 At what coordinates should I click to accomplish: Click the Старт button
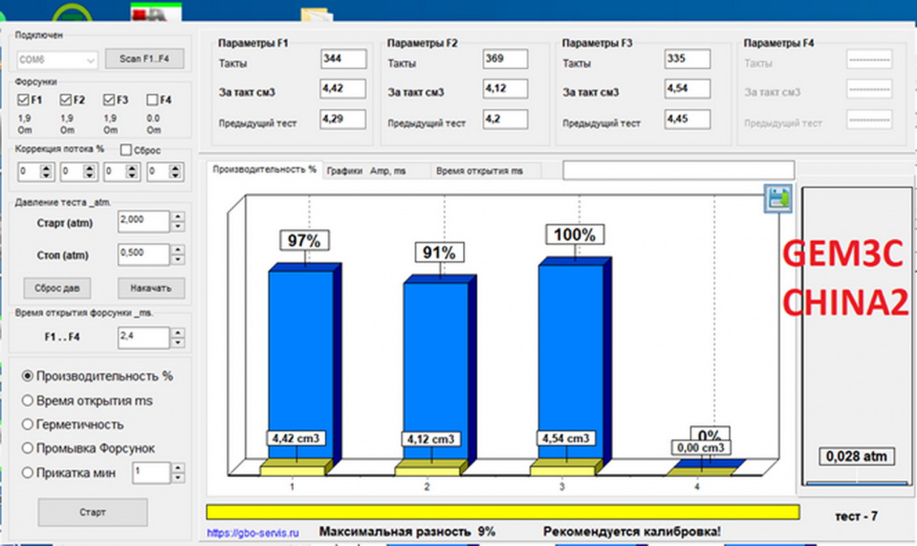pyautogui.click(x=92, y=512)
